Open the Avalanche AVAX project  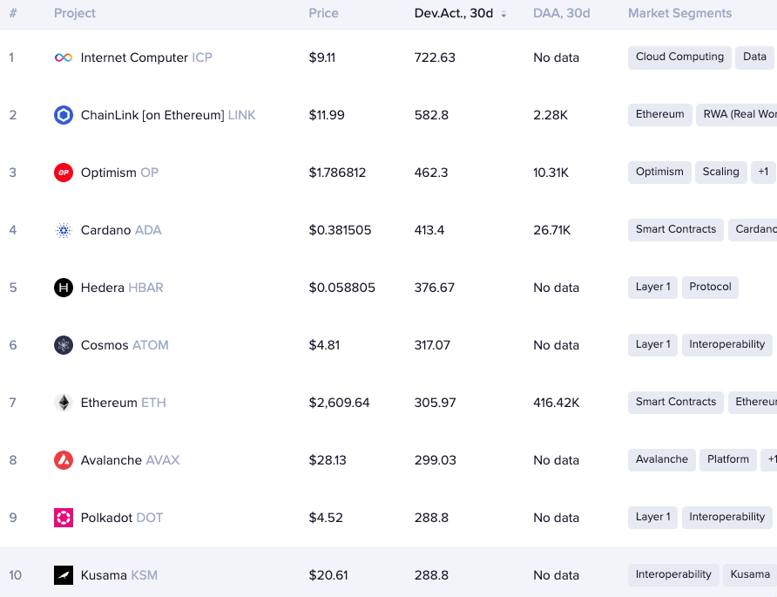coord(130,460)
